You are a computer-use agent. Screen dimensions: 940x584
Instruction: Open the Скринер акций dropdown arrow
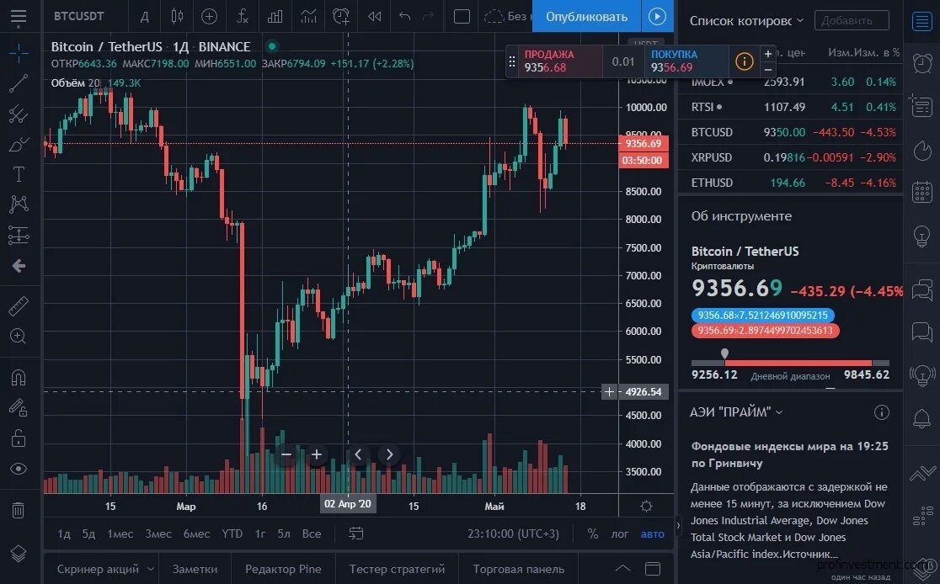(x=151, y=568)
